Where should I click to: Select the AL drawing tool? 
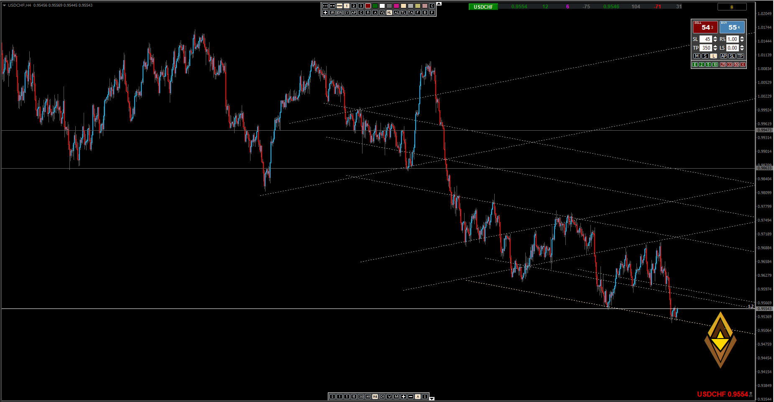pyautogui.click(x=396, y=13)
